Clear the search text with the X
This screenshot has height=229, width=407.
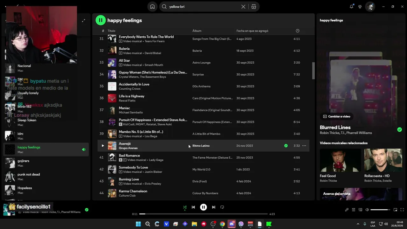(243, 7)
